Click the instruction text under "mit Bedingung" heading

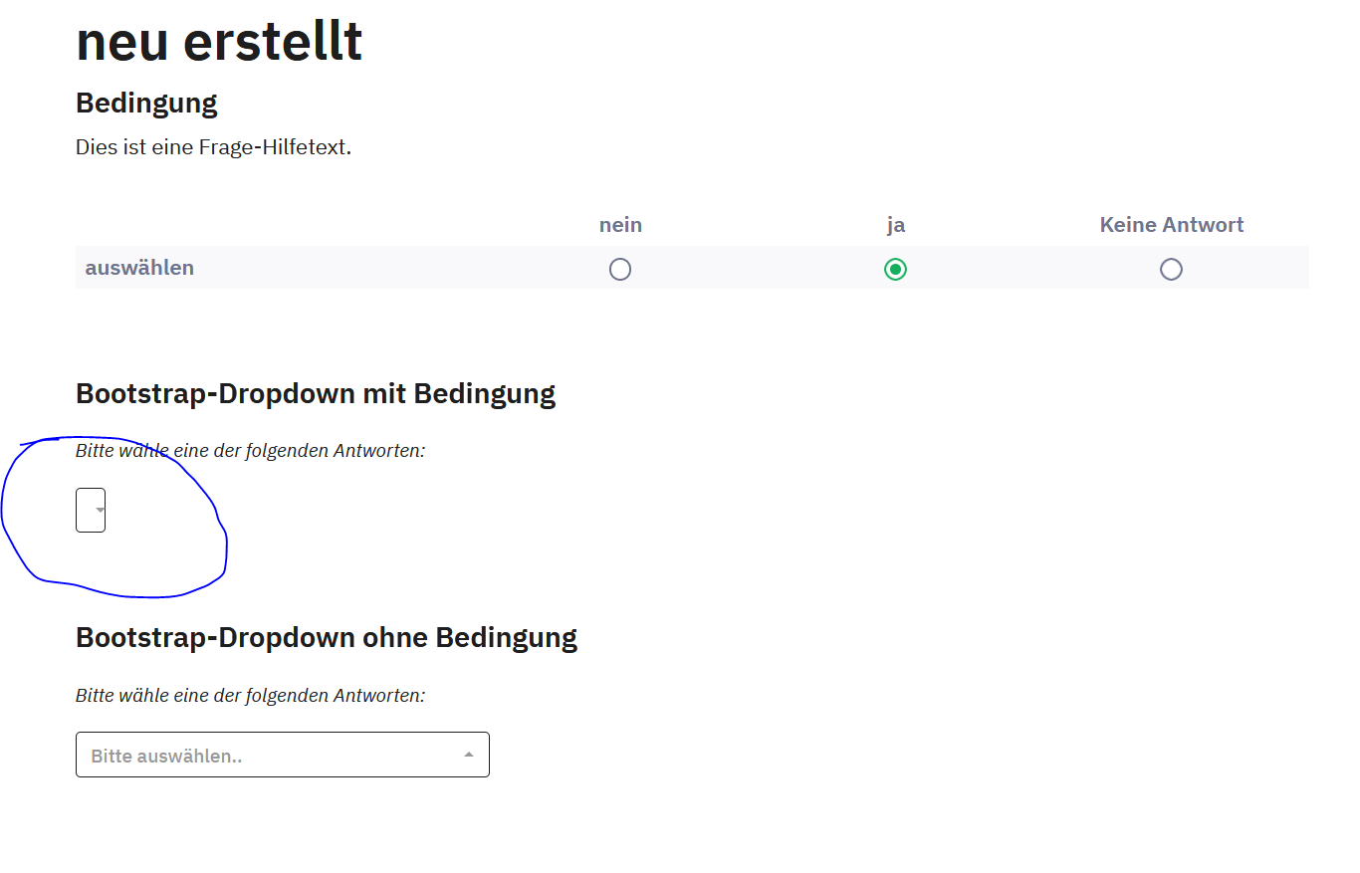pyautogui.click(x=250, y=451)
